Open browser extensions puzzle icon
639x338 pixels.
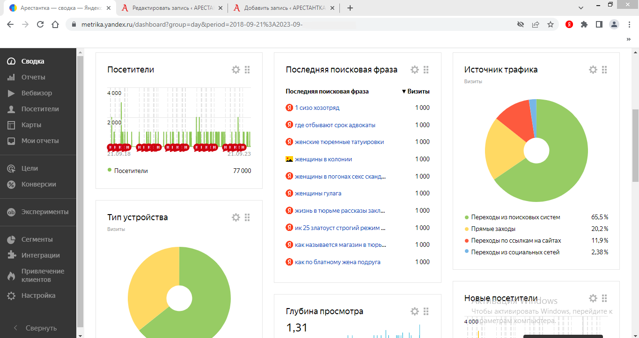click(x=584, y=24)
